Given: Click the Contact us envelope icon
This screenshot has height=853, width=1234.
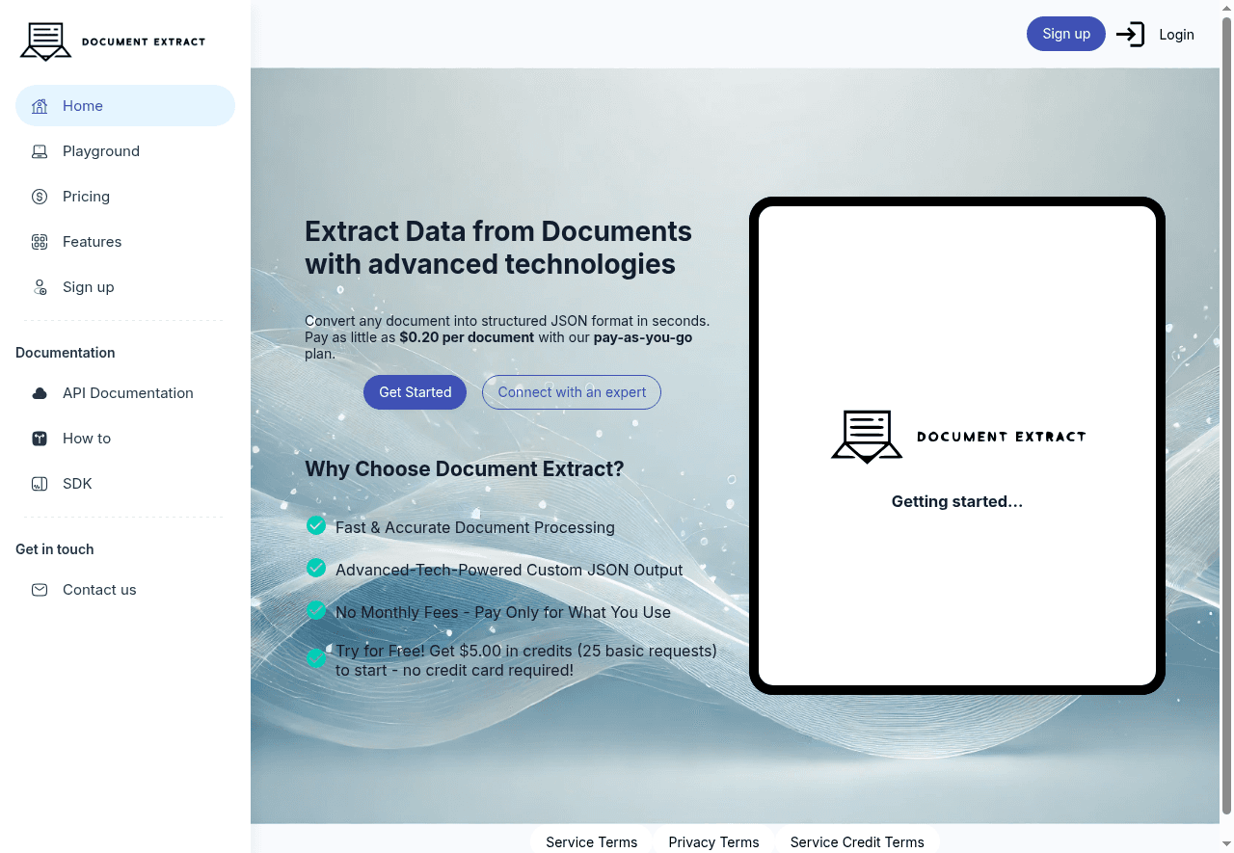Looking at the screenshot, I should click(x=39, y=590).
